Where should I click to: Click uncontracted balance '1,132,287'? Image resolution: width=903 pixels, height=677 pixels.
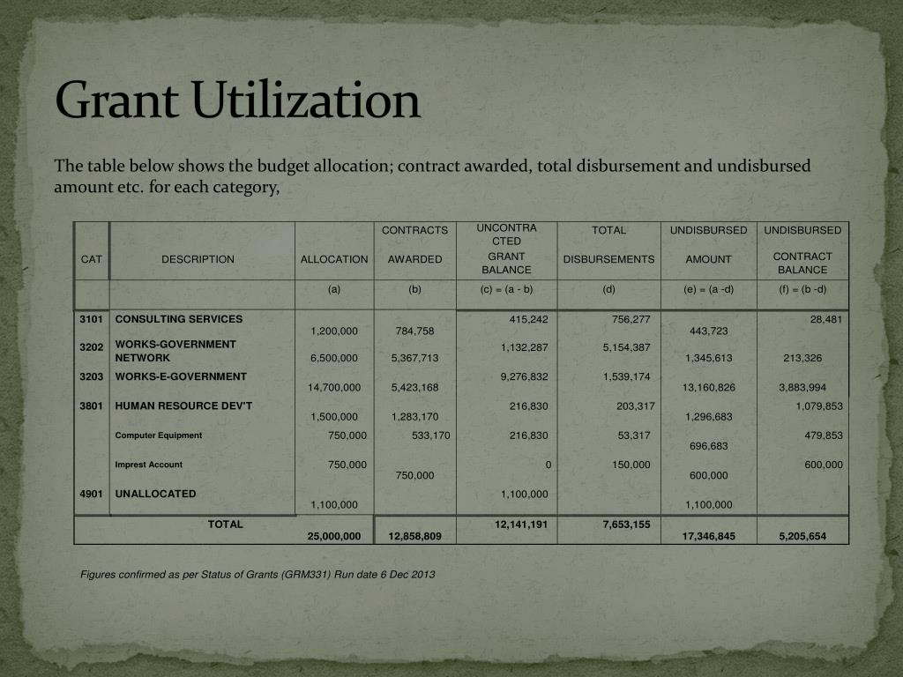tap(525, 347)
